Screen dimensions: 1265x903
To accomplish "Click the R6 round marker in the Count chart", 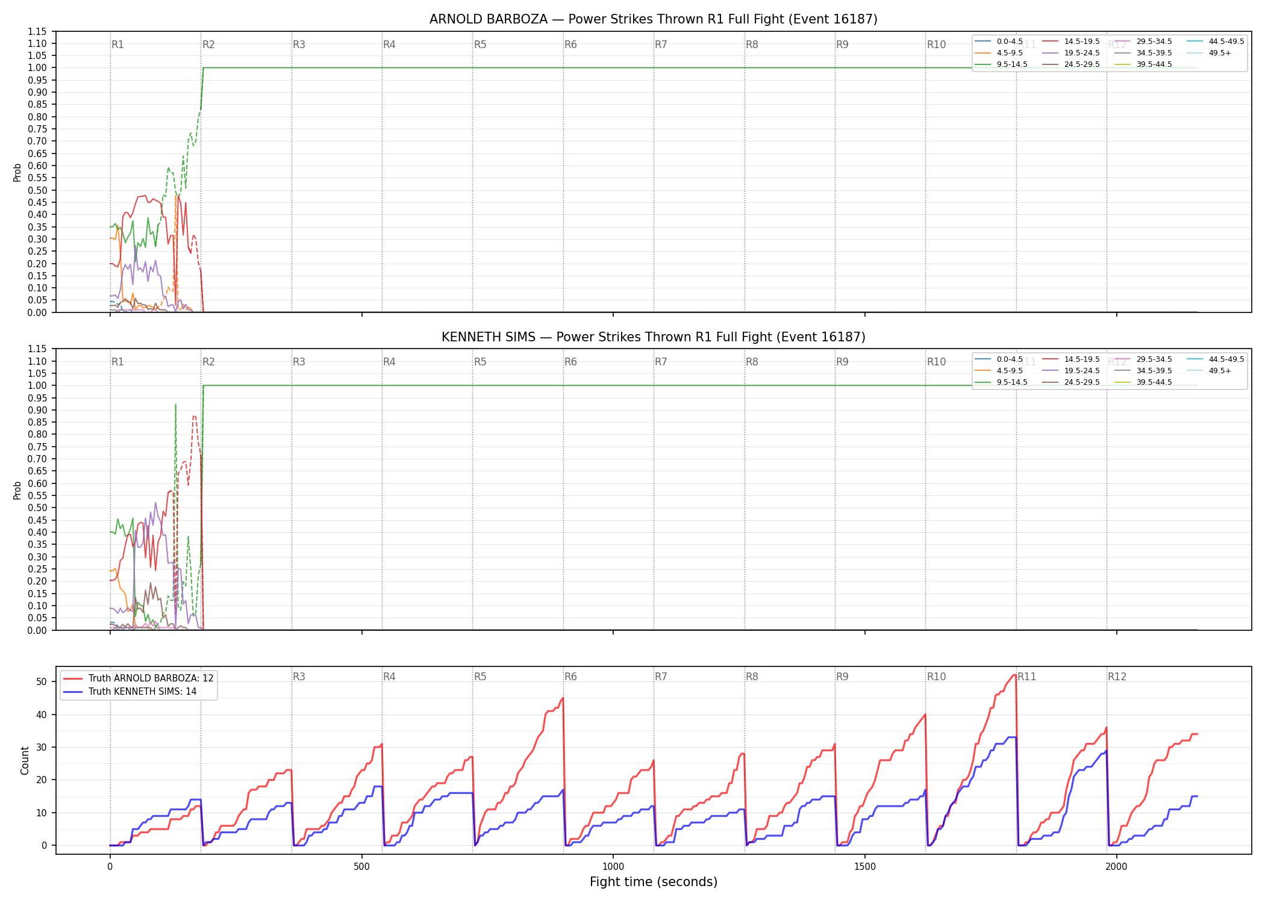I will click(x=570, y=677).
